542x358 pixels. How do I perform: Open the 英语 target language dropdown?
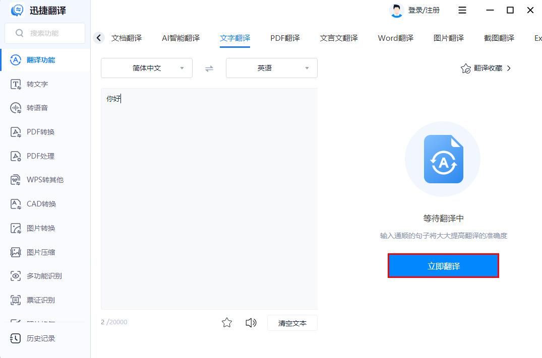(272, 68)
